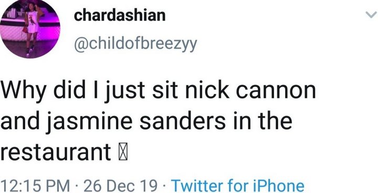Click the unrendered emoji box after restaurant
This screenshot has width=378, height=193.
[123, 152]
